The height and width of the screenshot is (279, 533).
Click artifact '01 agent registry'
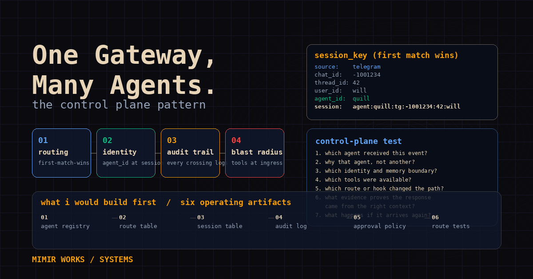(x=65, y=222)
